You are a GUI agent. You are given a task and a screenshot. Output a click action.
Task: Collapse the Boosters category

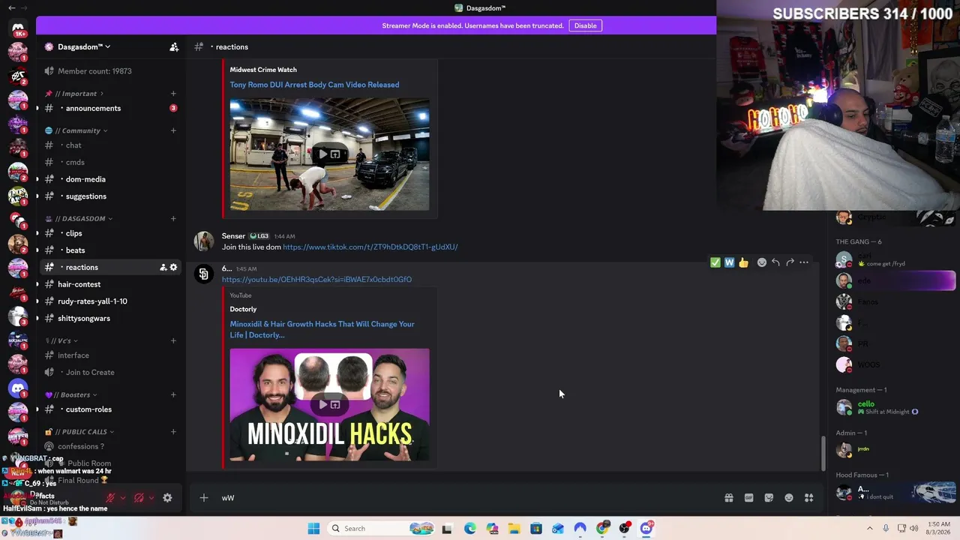[70, 394]
